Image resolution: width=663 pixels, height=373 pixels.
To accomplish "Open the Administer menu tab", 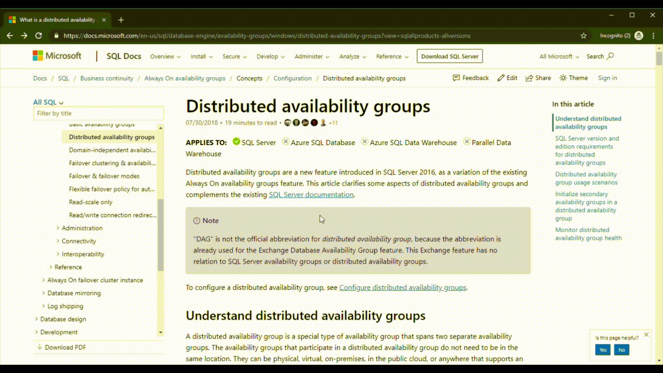I will 312,56.
